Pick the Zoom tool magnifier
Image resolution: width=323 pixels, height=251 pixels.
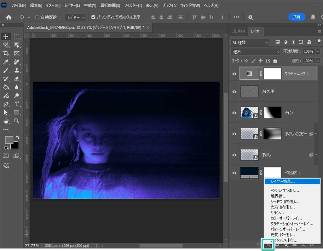tap(17, 121)
